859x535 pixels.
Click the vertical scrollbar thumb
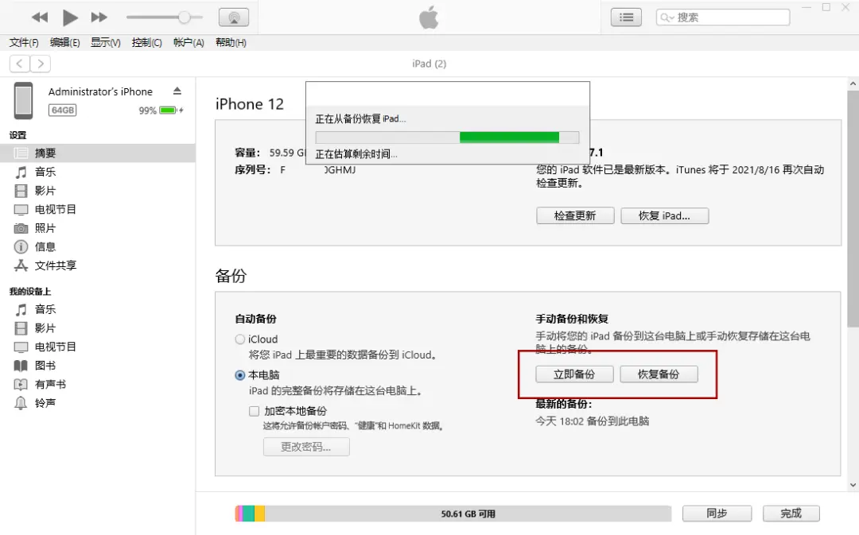point(853,208)
